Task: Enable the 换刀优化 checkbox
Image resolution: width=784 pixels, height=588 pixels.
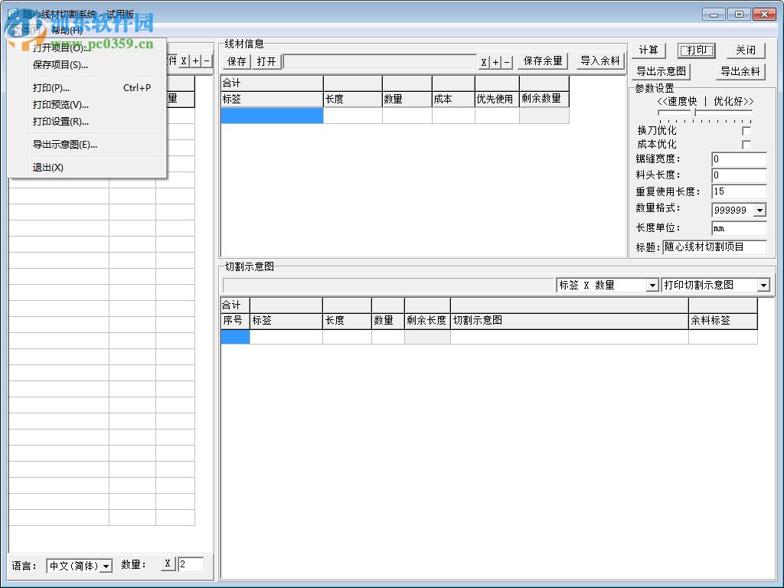Action: click(x=746, y=131)
